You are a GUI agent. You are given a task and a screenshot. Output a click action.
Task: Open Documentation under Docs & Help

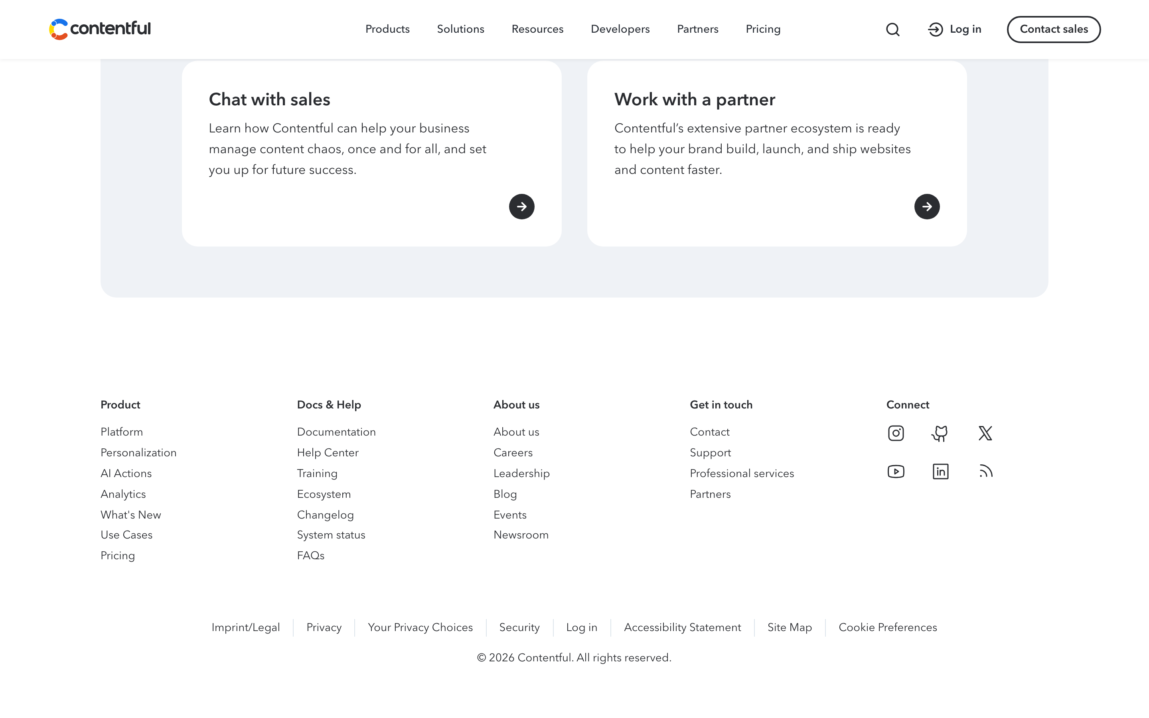pyautogui.click(x=336, y=432)
